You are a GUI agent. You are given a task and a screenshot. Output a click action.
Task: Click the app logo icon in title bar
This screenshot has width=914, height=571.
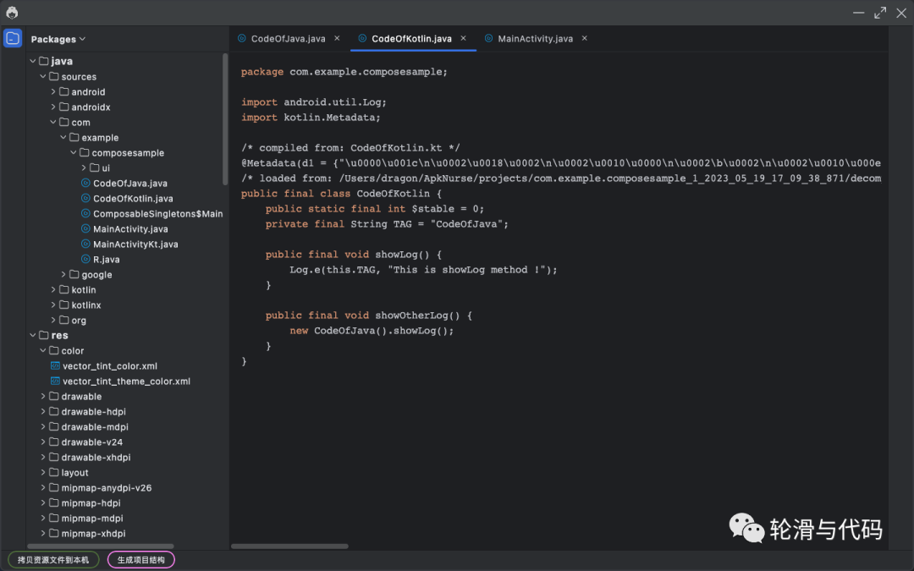click(12, 13)
